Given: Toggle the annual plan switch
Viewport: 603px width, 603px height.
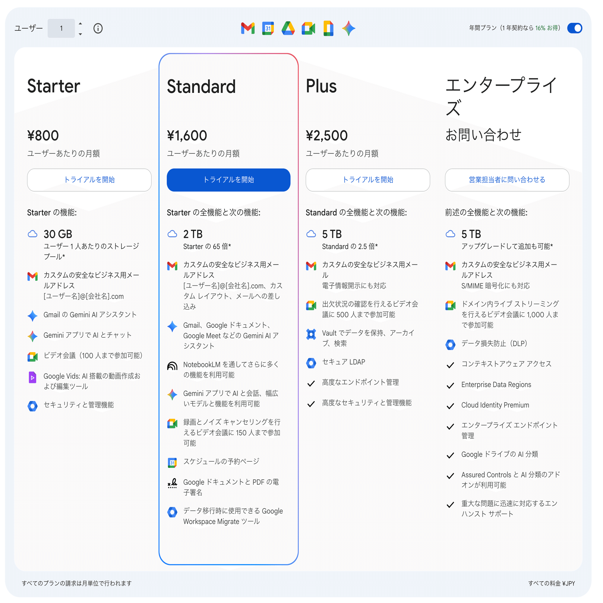Looking at the screenshot, I should tap(575, 28).
